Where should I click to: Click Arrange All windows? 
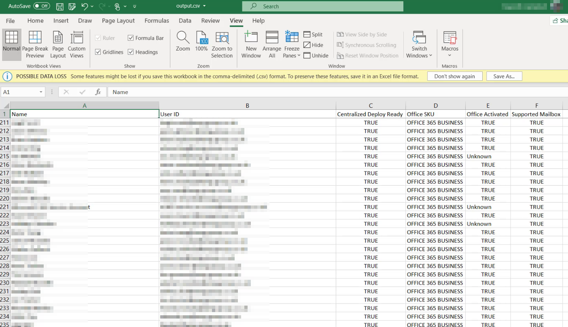click(272, 45)
